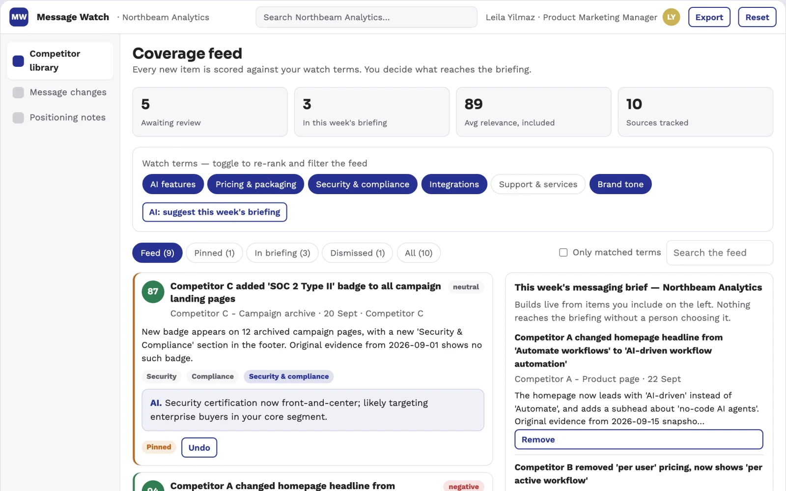
Task: Click the Sources tracked stat card
Action: click(695, 112)
